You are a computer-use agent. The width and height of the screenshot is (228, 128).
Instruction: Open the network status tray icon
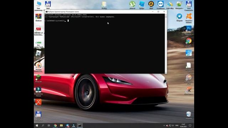click(170, 126)
